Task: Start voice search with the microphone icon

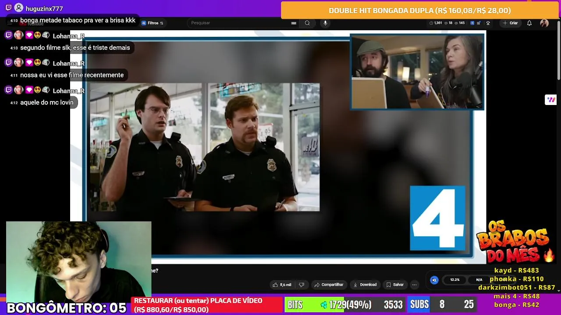Action: coord(325,23)
